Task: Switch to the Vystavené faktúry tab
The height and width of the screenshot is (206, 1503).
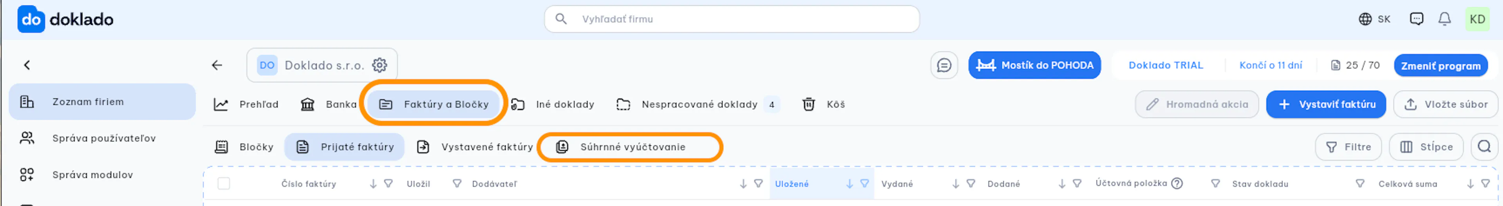Action: (x=474, y=147)
